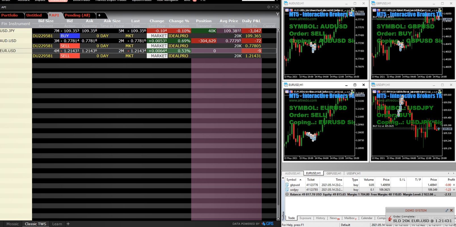Click the Position column header
456x227 pixels.
[204, 21]
